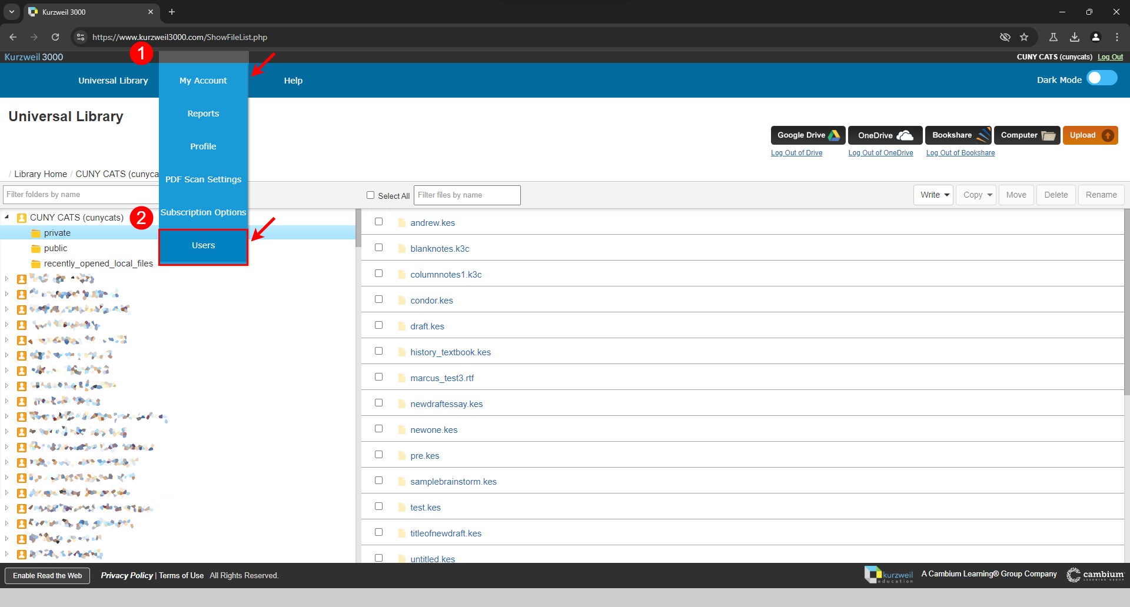Click the Filter folders by name field
Viewport: 1130px width, 607px height.
[81, 195]
